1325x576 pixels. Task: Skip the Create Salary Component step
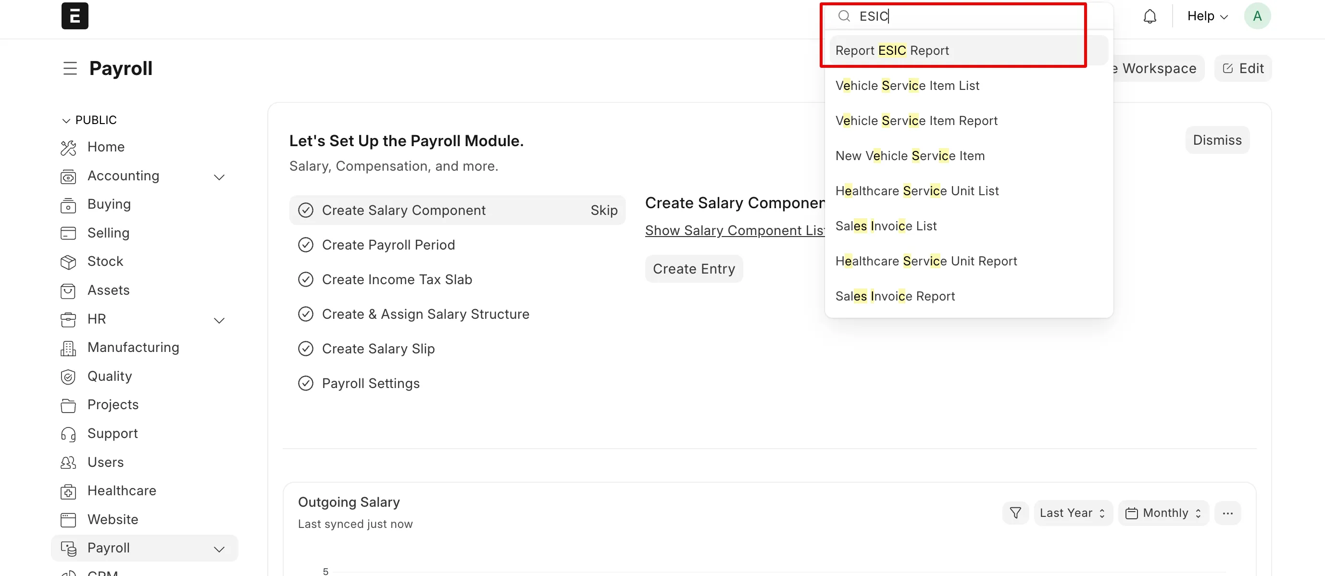pos(604,210)
